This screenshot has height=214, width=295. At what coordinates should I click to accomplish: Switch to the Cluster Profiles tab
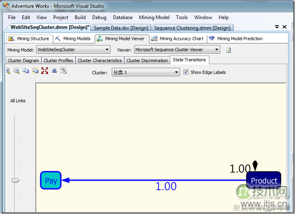tap(58, 61)
